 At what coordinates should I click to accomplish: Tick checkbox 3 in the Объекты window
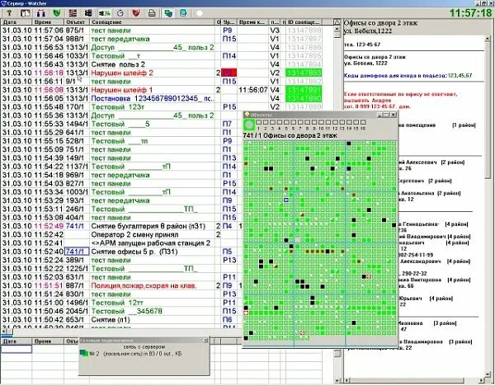pyautogui.click(x=272, y=122)
